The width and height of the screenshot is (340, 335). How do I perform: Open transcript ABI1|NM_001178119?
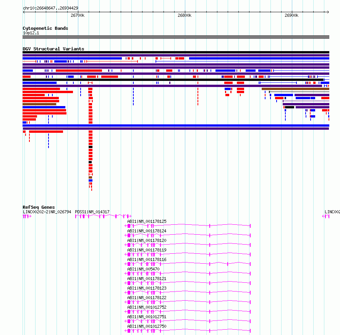click(147, 250)
